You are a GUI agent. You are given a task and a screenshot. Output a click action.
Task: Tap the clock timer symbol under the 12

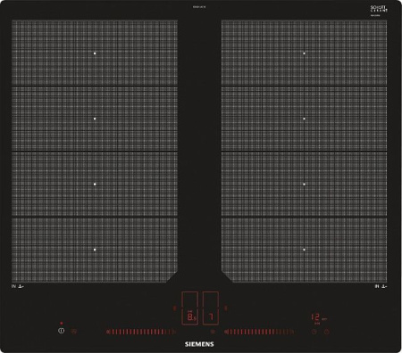click(314, 332)
